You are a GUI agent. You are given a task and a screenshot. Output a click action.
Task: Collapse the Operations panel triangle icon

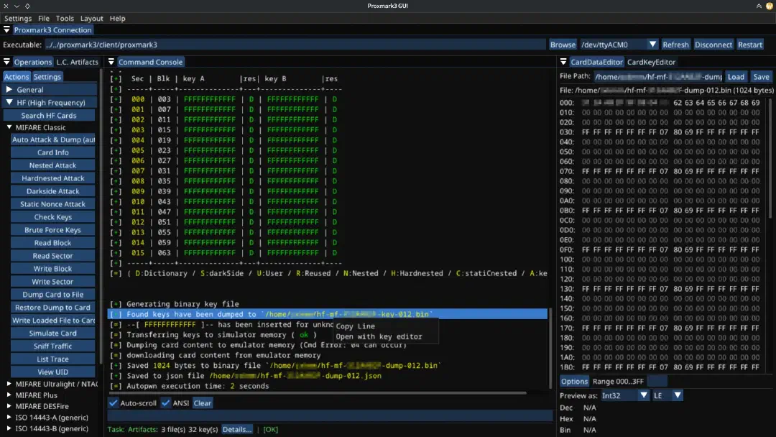(6, 62)
